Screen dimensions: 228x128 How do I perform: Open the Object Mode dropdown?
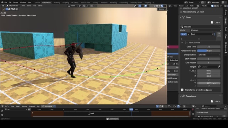[13, 6]
